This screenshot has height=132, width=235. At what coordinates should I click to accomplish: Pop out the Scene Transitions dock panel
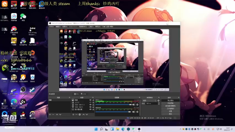(159, 98)
